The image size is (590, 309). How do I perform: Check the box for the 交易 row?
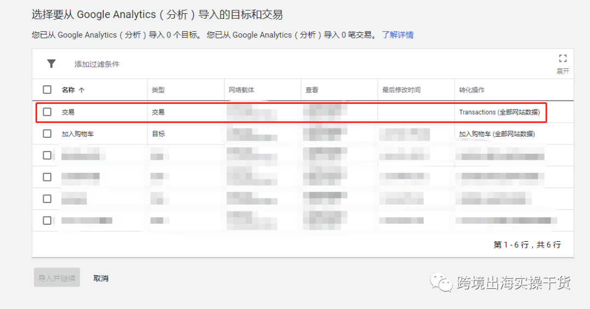pyautogui.click(x=47, y=112)
